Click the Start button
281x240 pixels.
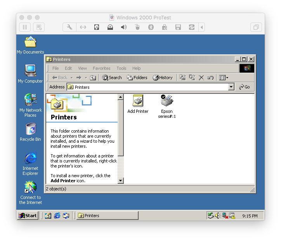28,216
